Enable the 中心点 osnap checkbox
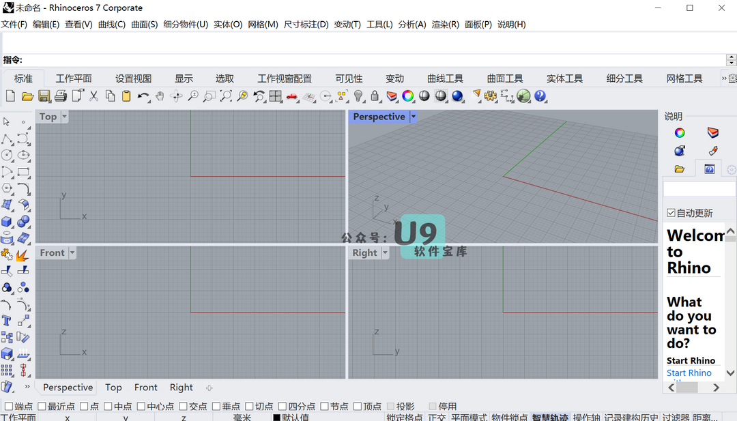This screenshot has width=737, height=421. click(141, 406)
